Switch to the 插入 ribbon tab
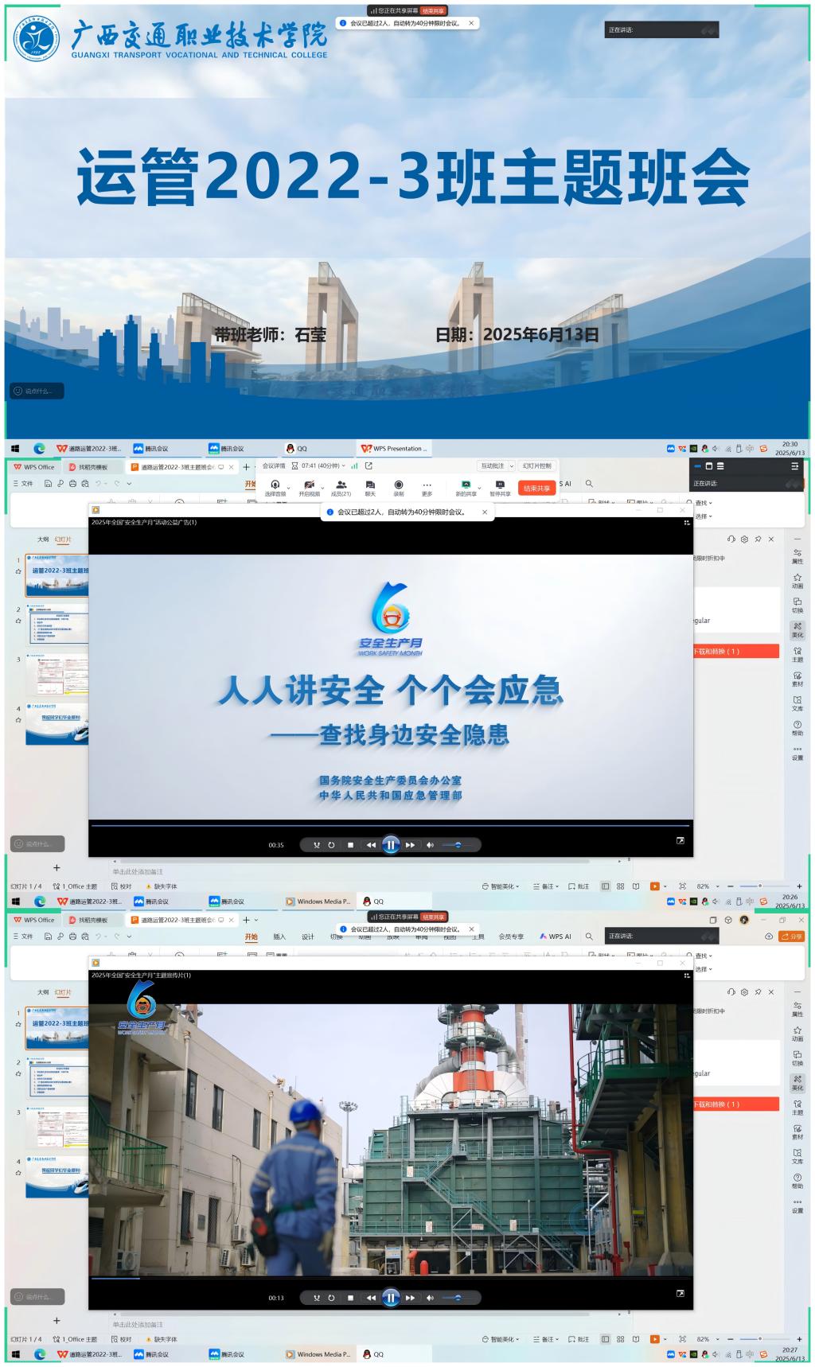Viewport: 815px width, 1367px height. pos(279,937)
